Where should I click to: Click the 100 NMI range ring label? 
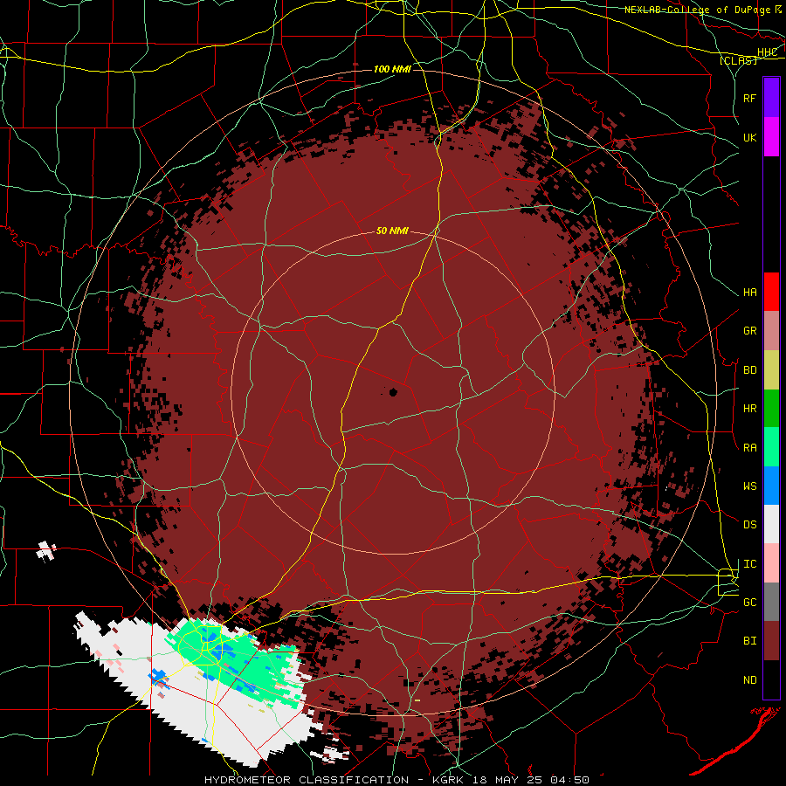coord(392,69)
